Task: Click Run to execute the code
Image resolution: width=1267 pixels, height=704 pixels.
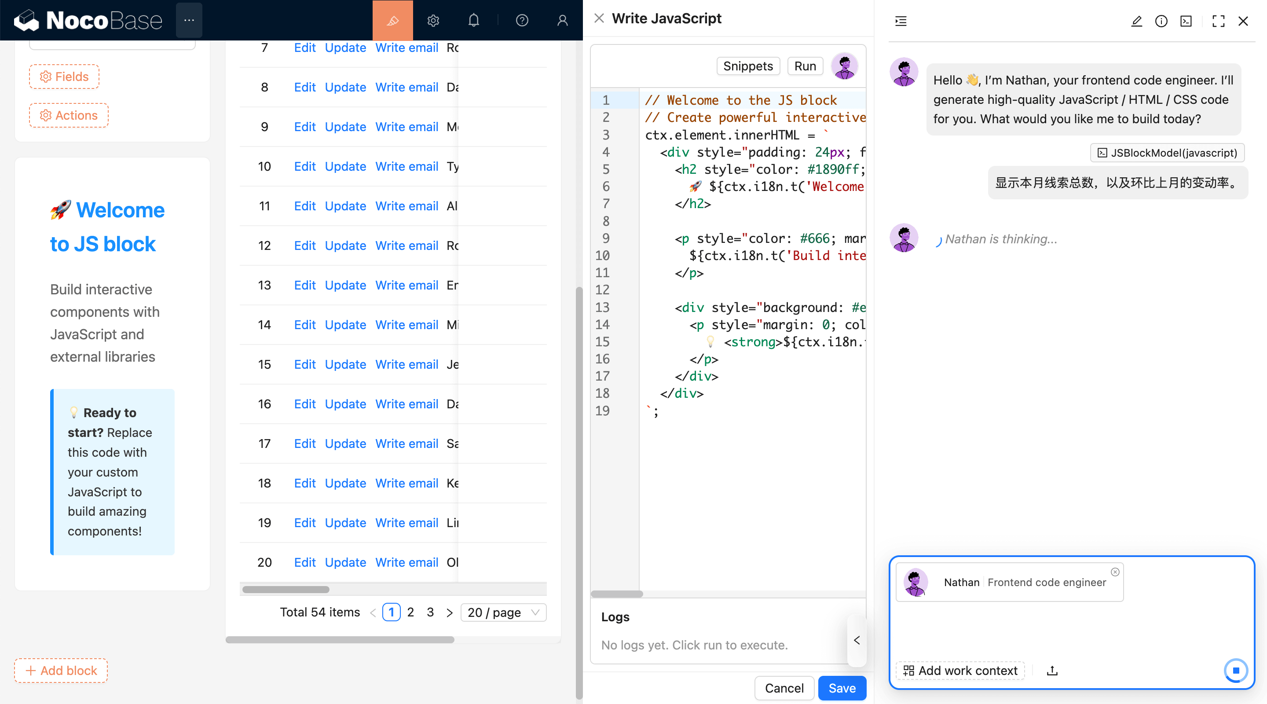Action: [x=805, y=66]
